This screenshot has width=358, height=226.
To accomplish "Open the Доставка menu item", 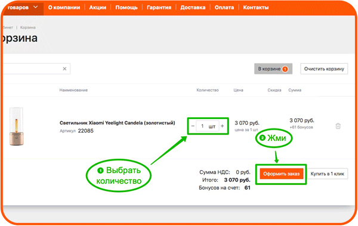I will pos(193,8).
